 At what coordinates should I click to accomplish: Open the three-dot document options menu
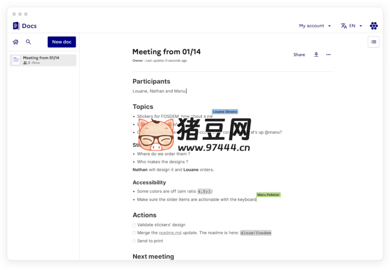[328, 55]
